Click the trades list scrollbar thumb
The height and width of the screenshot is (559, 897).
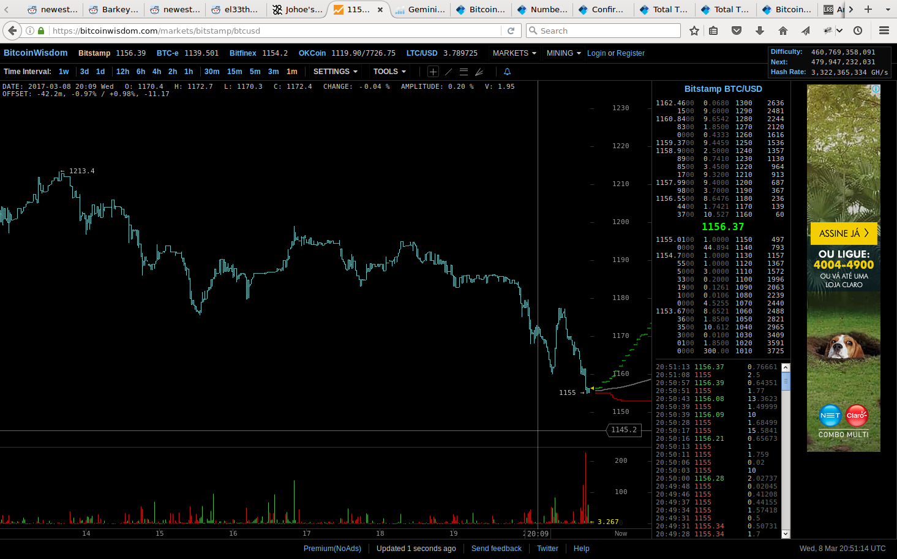(786, 381)
